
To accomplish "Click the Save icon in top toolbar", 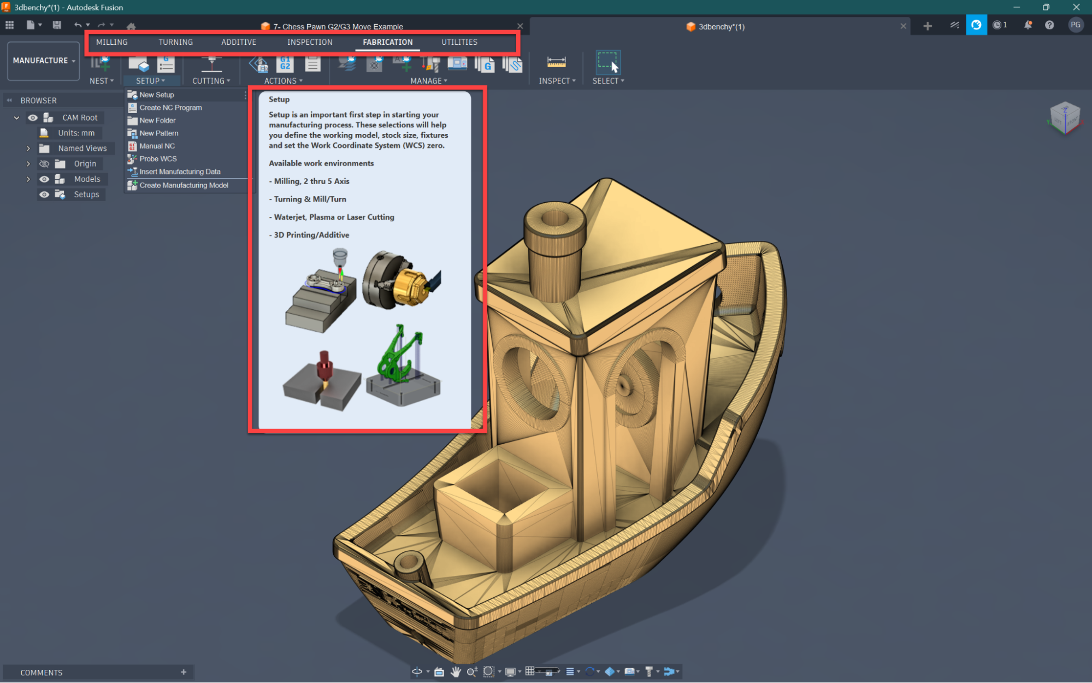I will pyautogui.click(x=57, y=25).
